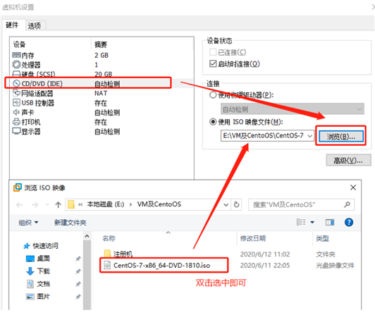Expand the hidden breadcrumb path chevrons
This screenshot has width=375, height=315.
pyautogui.click(x=80, y=204)
